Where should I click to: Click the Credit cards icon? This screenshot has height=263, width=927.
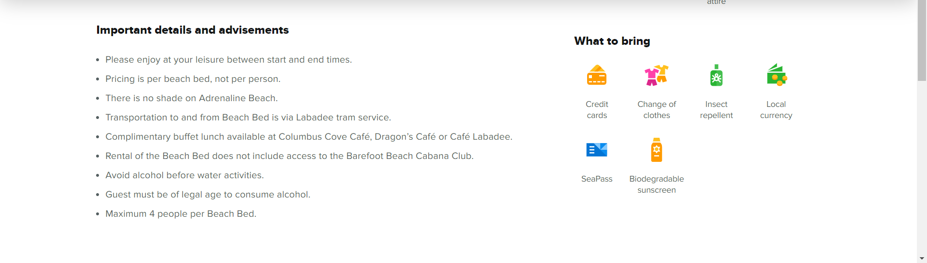point(597,75)
